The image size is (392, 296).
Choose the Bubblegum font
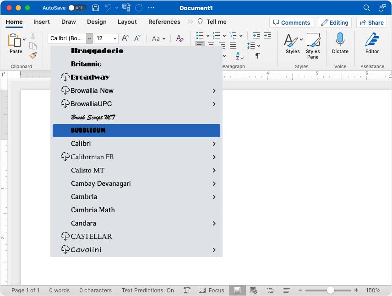point(136,130)
